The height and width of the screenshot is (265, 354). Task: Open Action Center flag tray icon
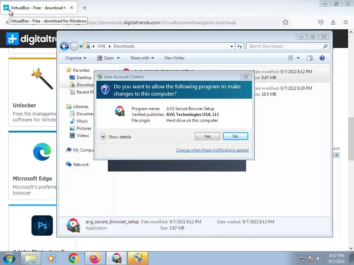pyautogui.click(x=311, y=258)
